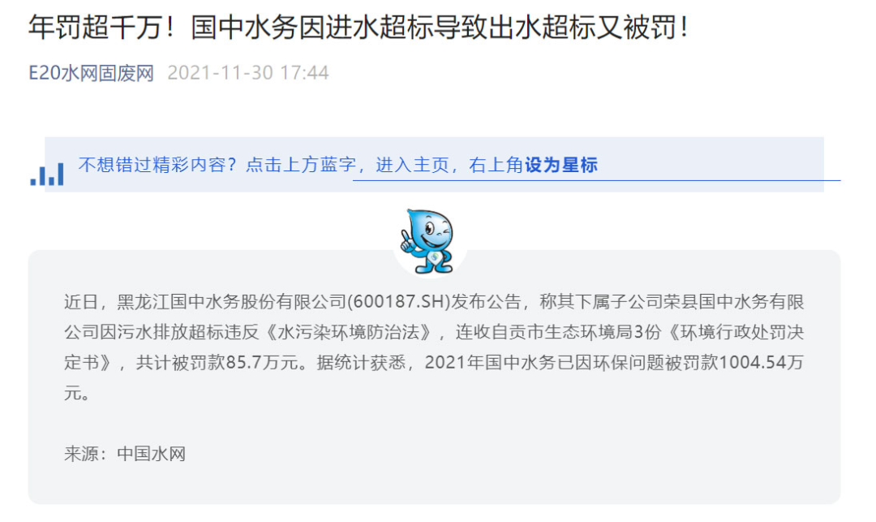Click the text 点击上方蓝字
The image size is (876, 522).
click(301, 165)
